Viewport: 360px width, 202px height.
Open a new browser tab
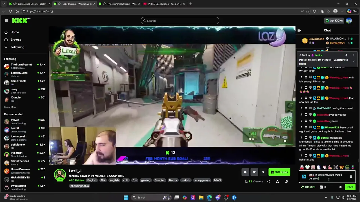point(190,4)
